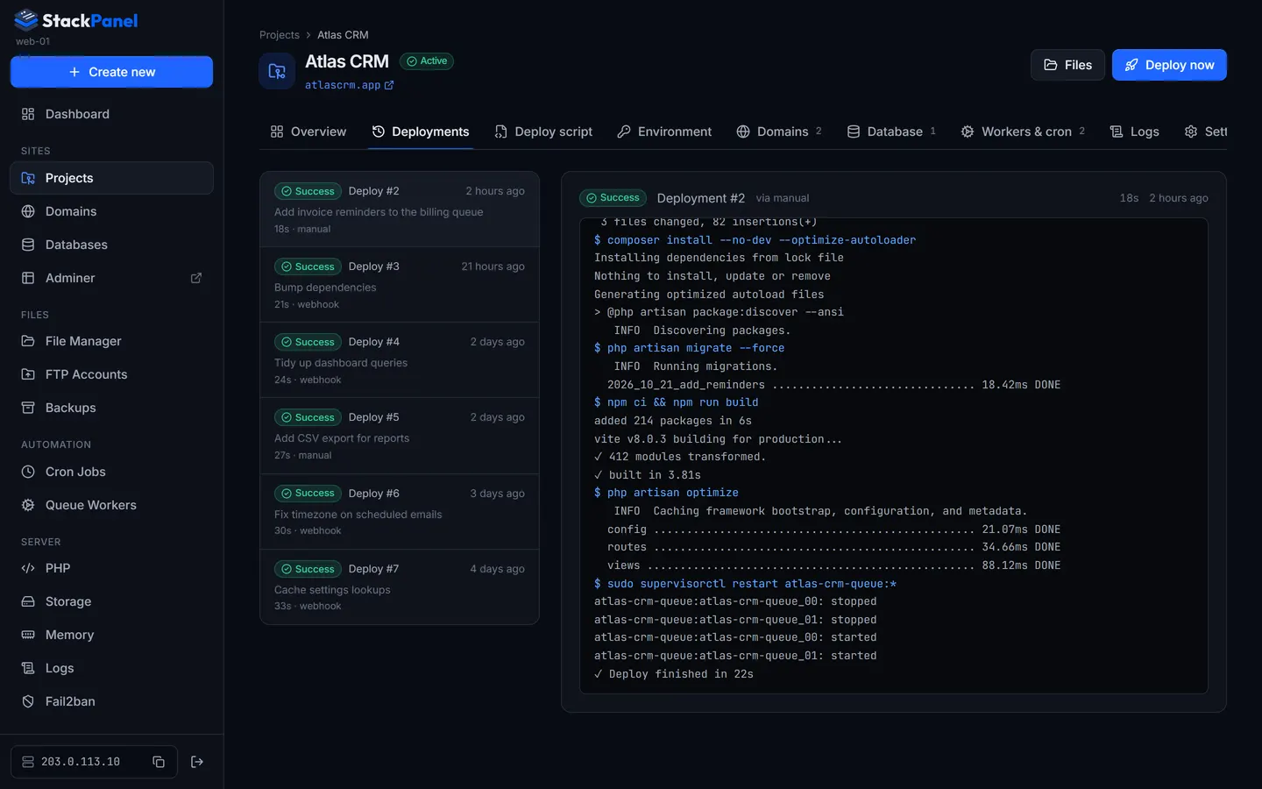Open PHP server settings
The image size is (1262, 789).
[111, 568]
